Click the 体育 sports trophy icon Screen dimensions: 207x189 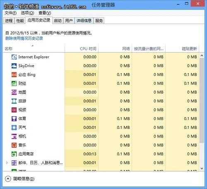(x=14, y=119)
